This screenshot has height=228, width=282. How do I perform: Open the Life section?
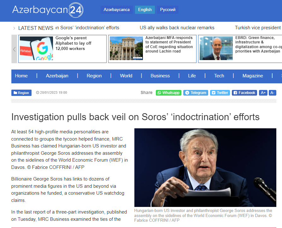(x=192, y=76)
